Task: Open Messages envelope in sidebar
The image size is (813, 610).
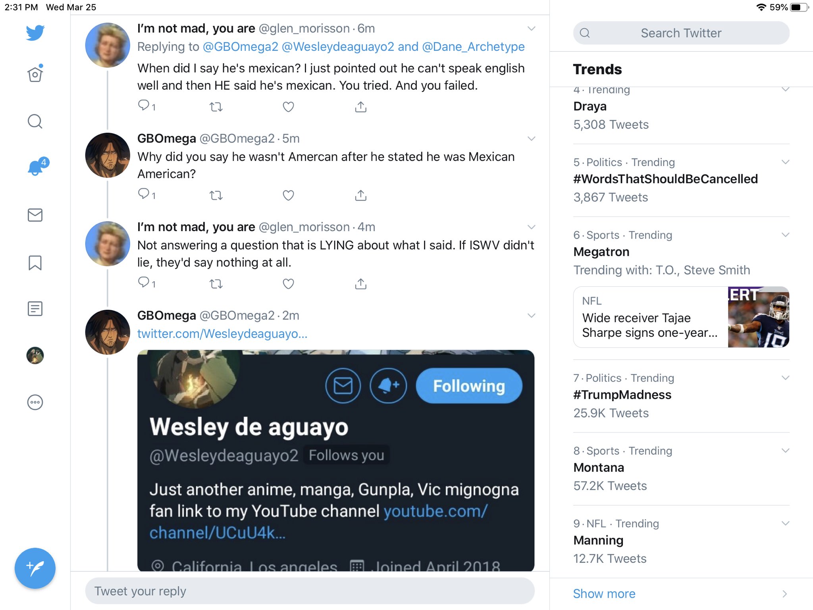Action: (x=35, y=215)
